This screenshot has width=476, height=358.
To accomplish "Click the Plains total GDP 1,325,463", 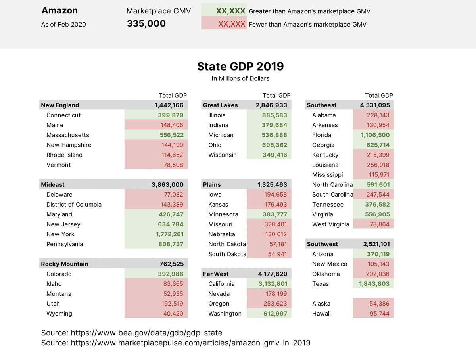I will [x=273, y=184].
